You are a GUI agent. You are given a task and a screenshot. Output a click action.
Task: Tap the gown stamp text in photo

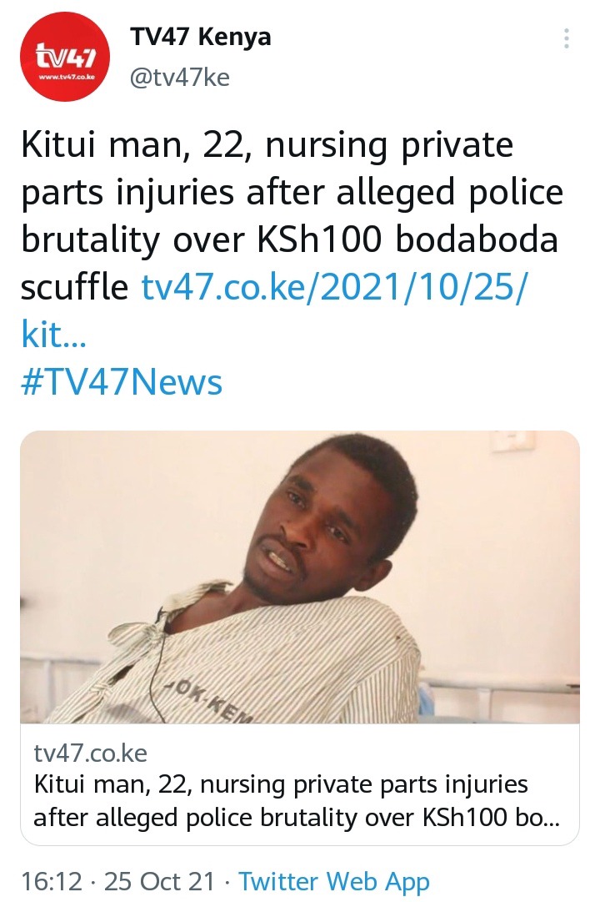210,701
